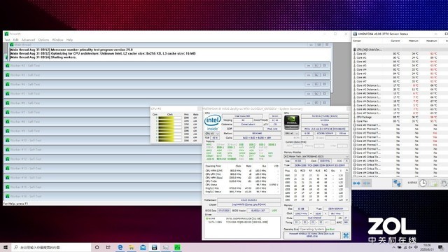
Task: Open Cortana circle on taskbar
Action: tap(97, 247)
